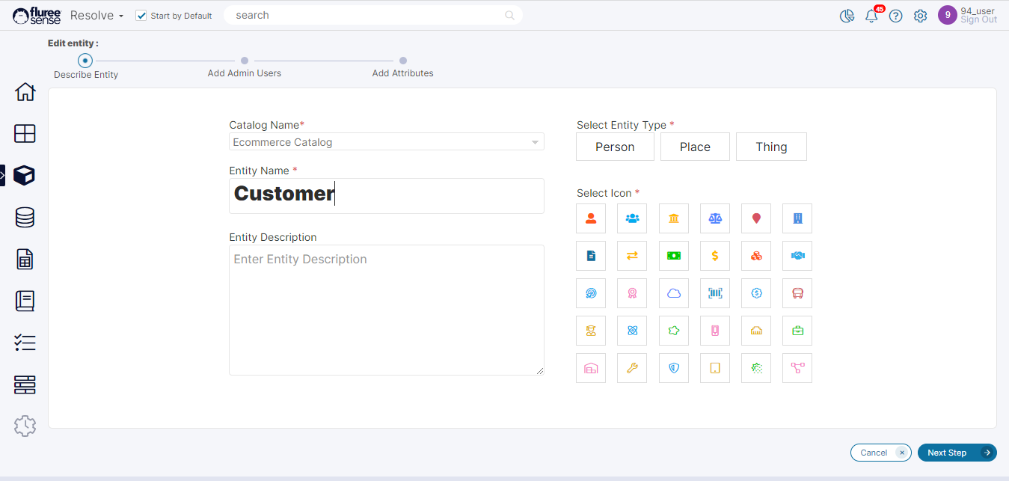Uncheck the Start by Default checkbox
This screenshot has height=481, width=1009.
(141, 16)
